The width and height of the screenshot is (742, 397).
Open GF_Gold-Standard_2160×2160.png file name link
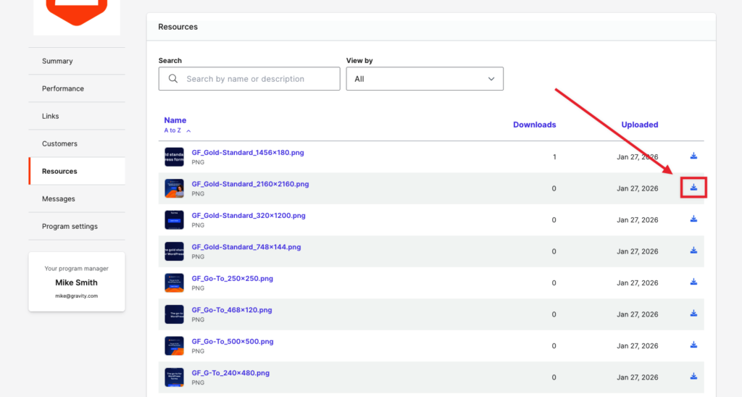click(x=250, y=184)
